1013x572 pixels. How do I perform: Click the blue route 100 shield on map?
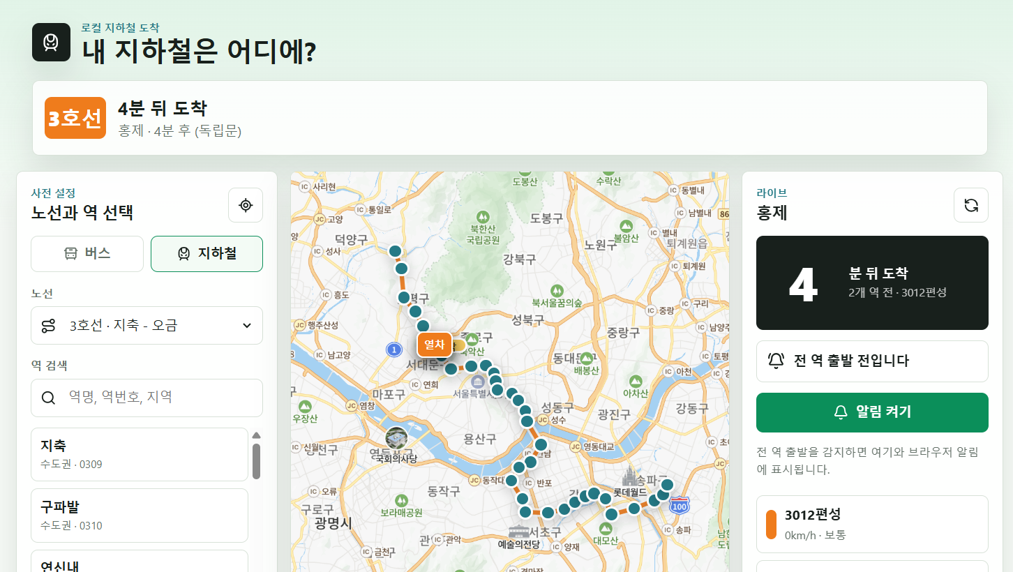click(x=680, y=506)
